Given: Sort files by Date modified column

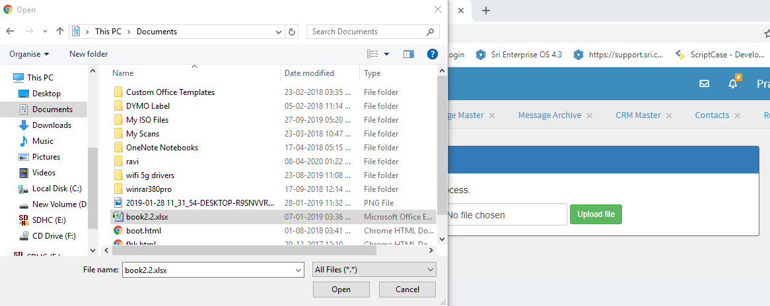Looking at the screenshot, I should coord(309,73).
